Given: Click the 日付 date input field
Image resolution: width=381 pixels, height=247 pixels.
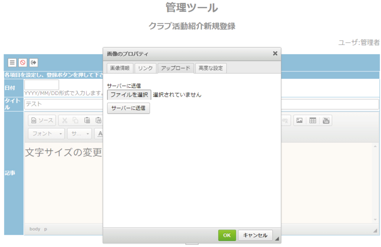Looking at the screenshot, I should click(x=42, y=85).
